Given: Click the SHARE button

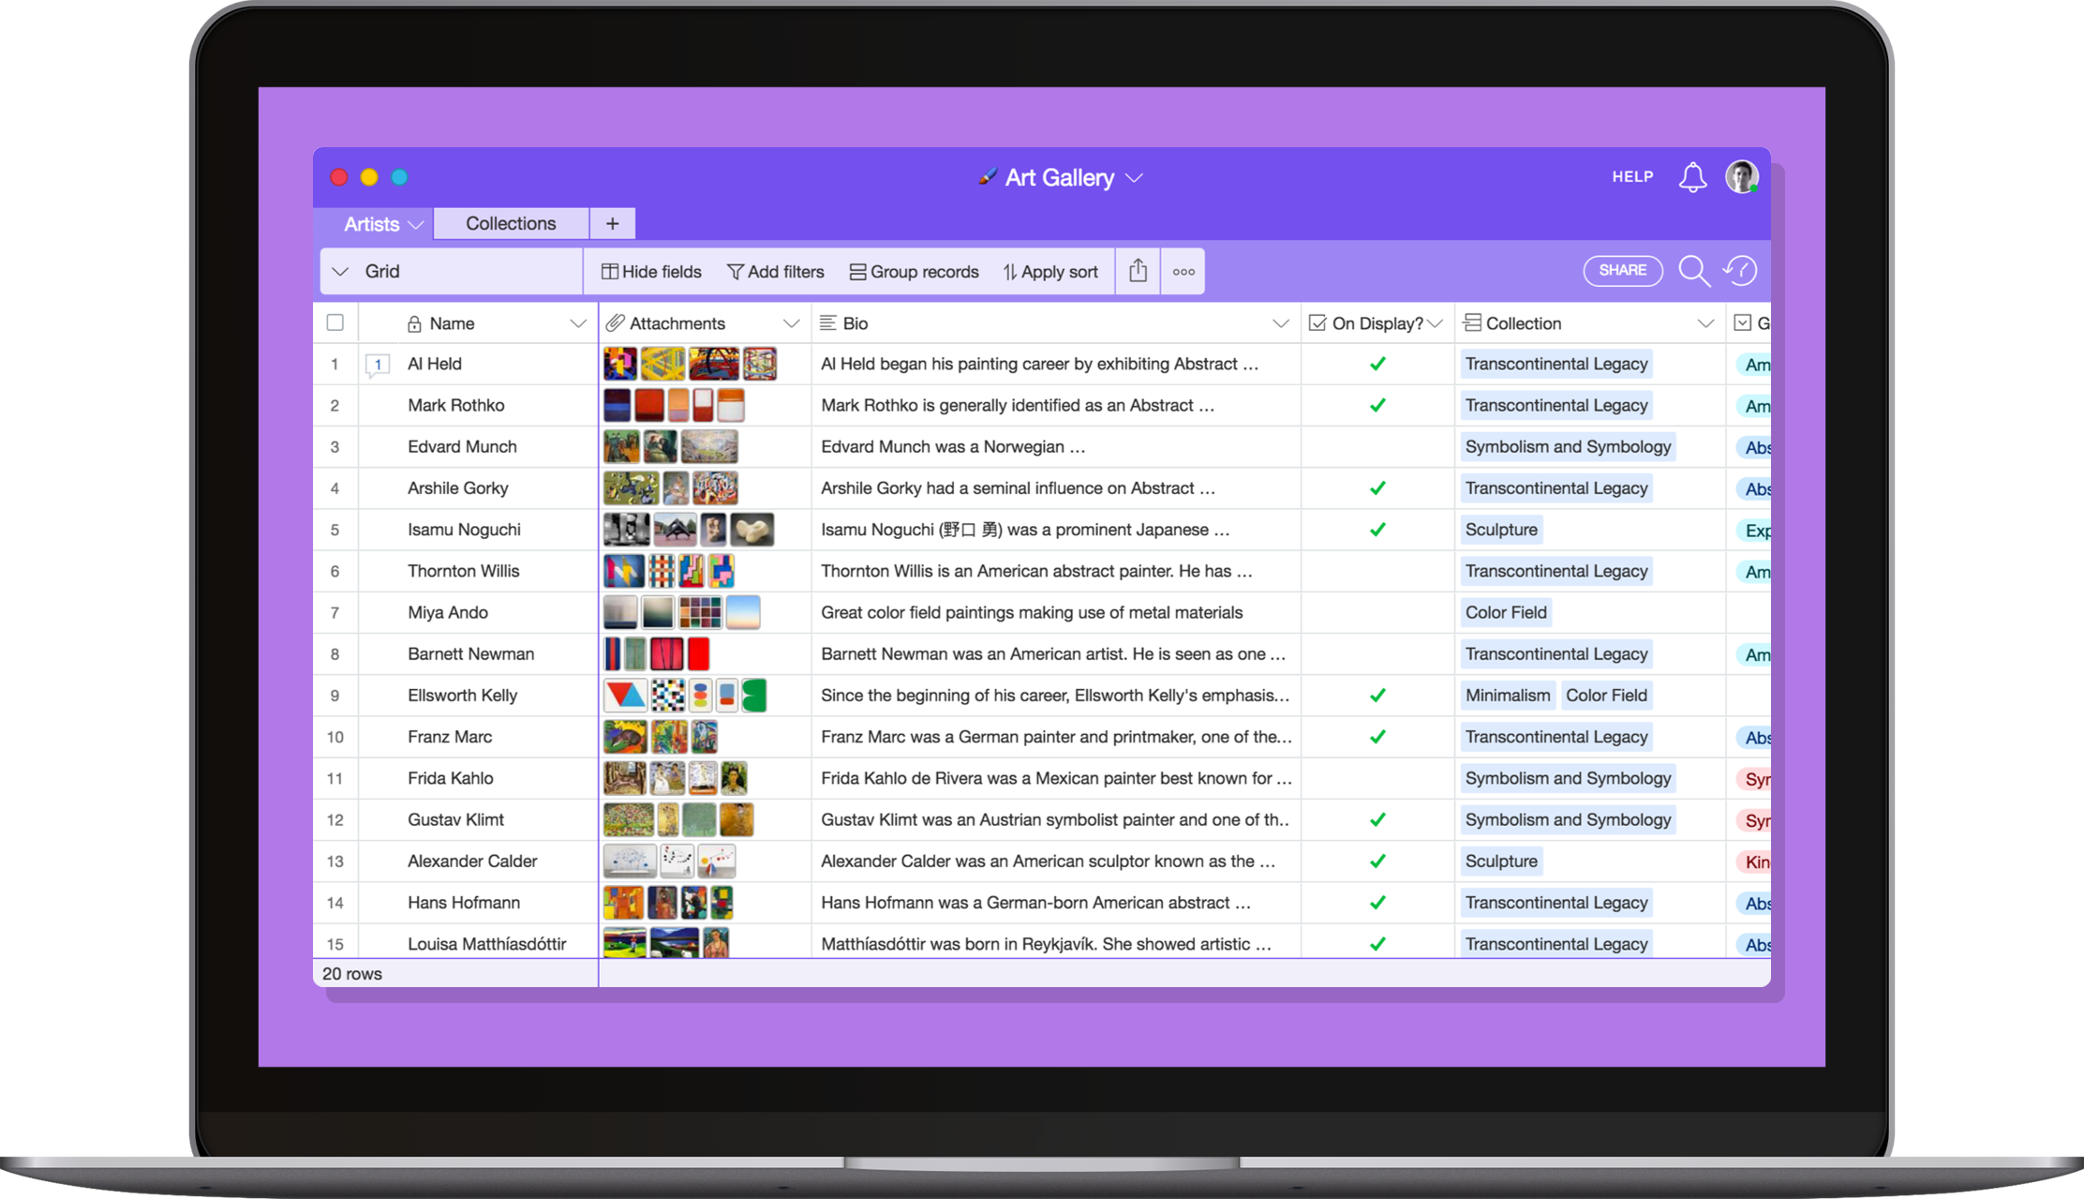Looking at the screenshot, I should click(1622, 270).
